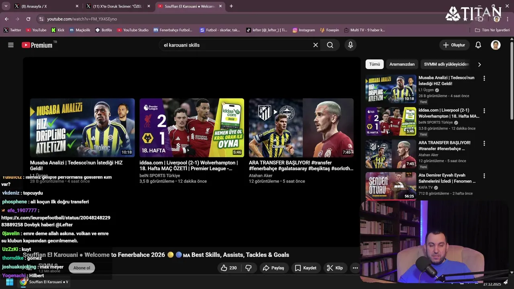Click the browser address bar URL
The width and height of the screenshot is (514, 289).
[82, 19]
